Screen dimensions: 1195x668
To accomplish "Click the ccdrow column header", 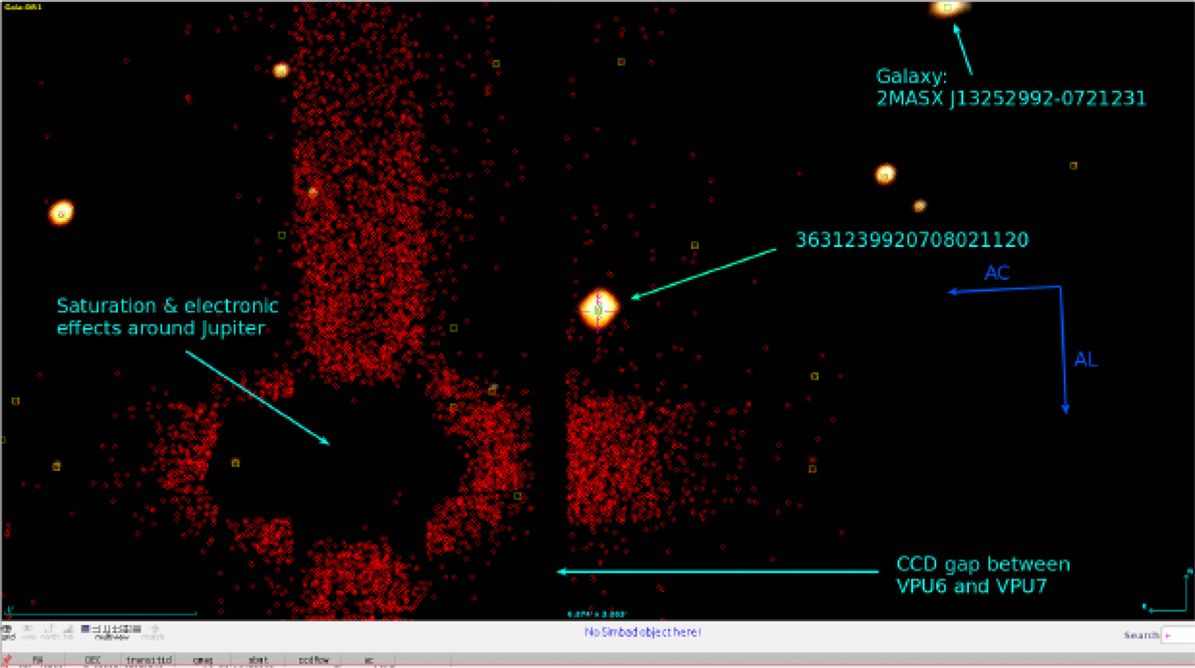I will point(313,659).
